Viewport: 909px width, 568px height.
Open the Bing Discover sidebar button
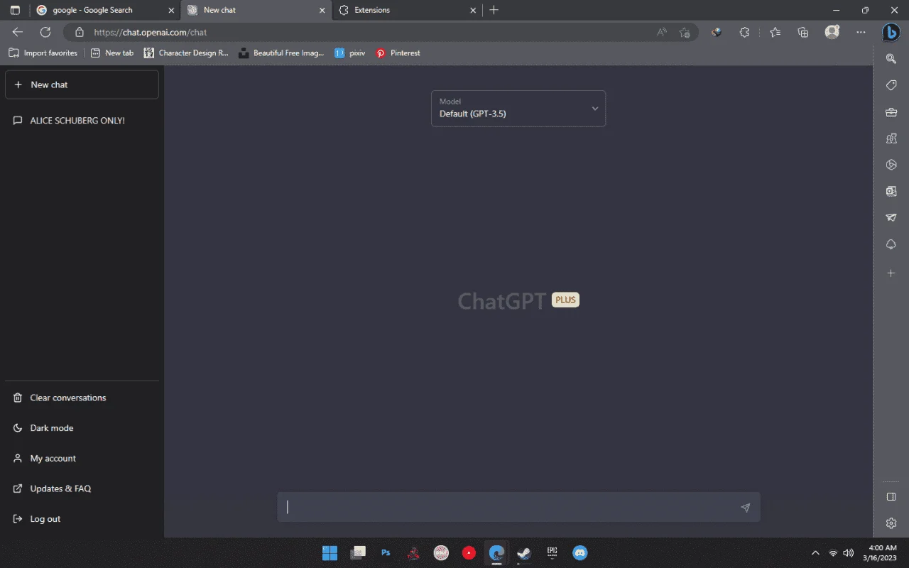coord(891,32)
